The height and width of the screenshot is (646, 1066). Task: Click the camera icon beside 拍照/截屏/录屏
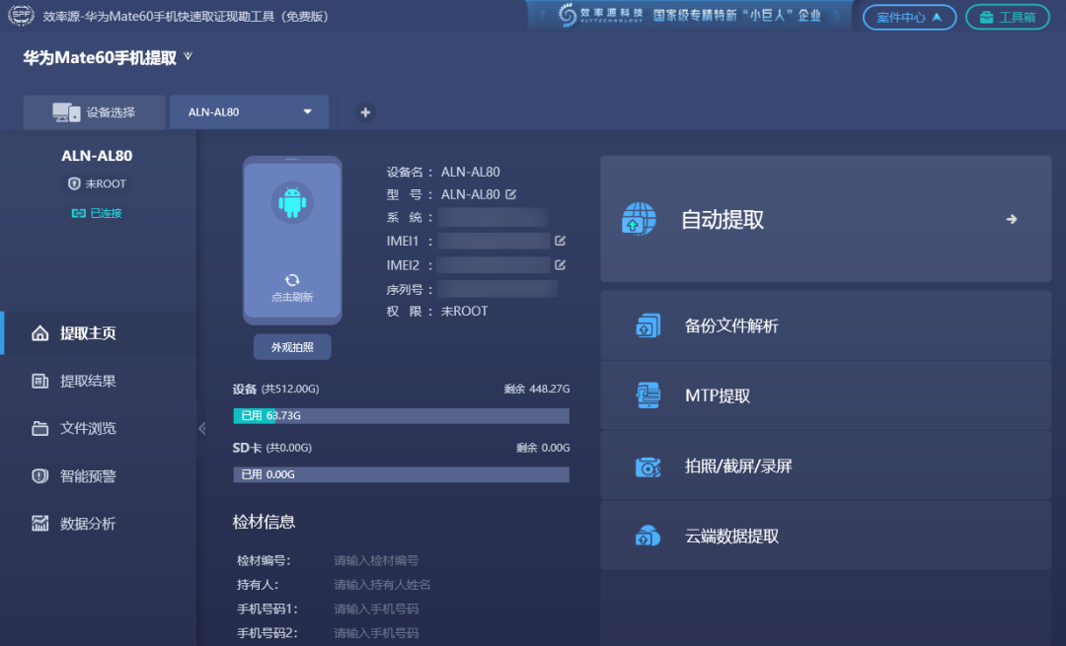(x=647, y=467)
